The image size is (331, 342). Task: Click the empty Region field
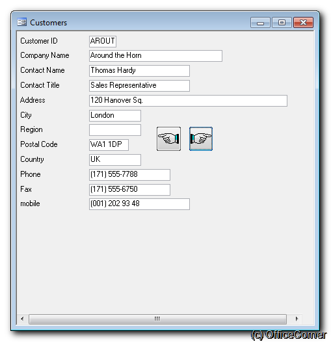pos(115,130)
